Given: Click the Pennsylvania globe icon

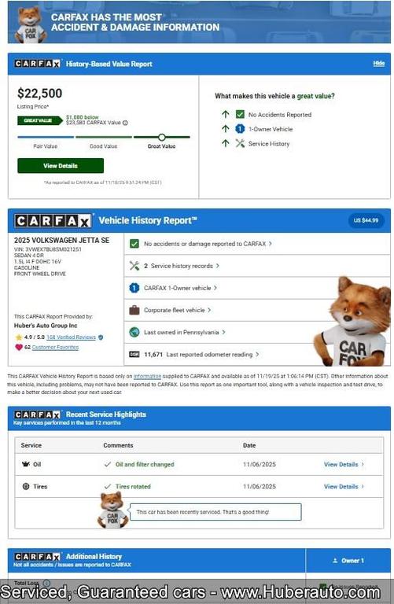Looking at the screenshot, I should point(134,332).
